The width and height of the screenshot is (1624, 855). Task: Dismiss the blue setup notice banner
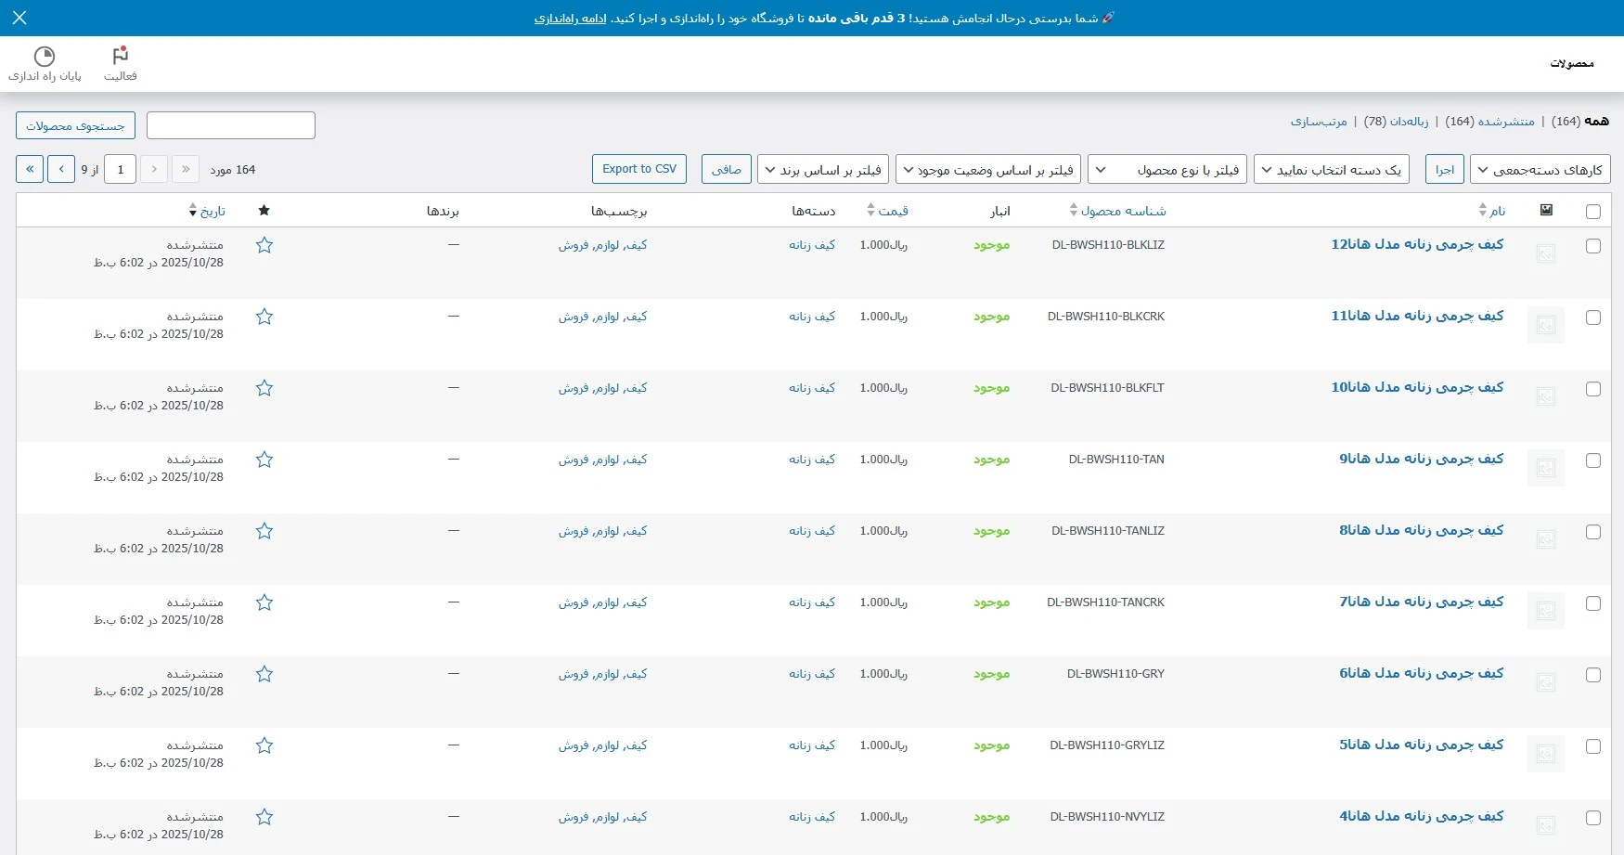(x=19, y=18)
